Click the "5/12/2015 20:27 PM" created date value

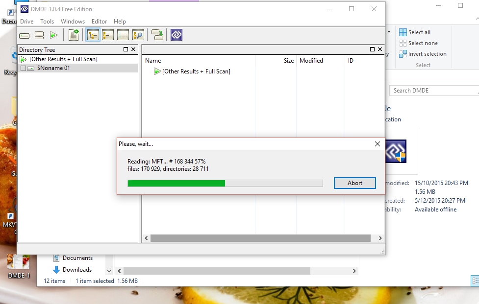[440, 201]
